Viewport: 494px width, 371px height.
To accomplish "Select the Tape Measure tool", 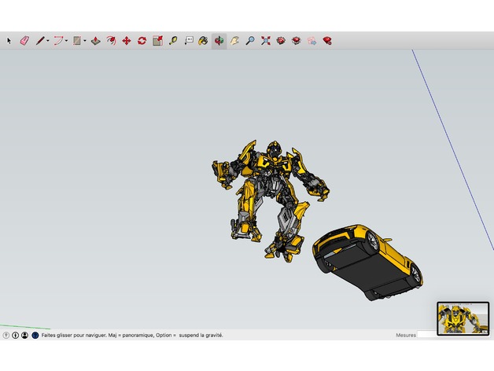I will [173, 41].
